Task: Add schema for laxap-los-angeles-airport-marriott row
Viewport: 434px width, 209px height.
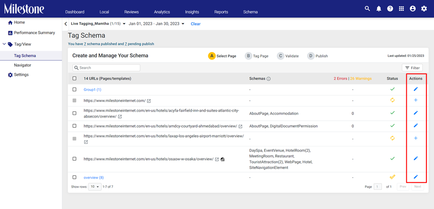Action: point(415,138)
